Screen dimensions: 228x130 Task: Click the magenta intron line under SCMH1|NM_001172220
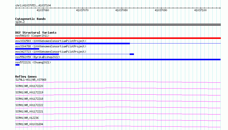tap(118, 88)
